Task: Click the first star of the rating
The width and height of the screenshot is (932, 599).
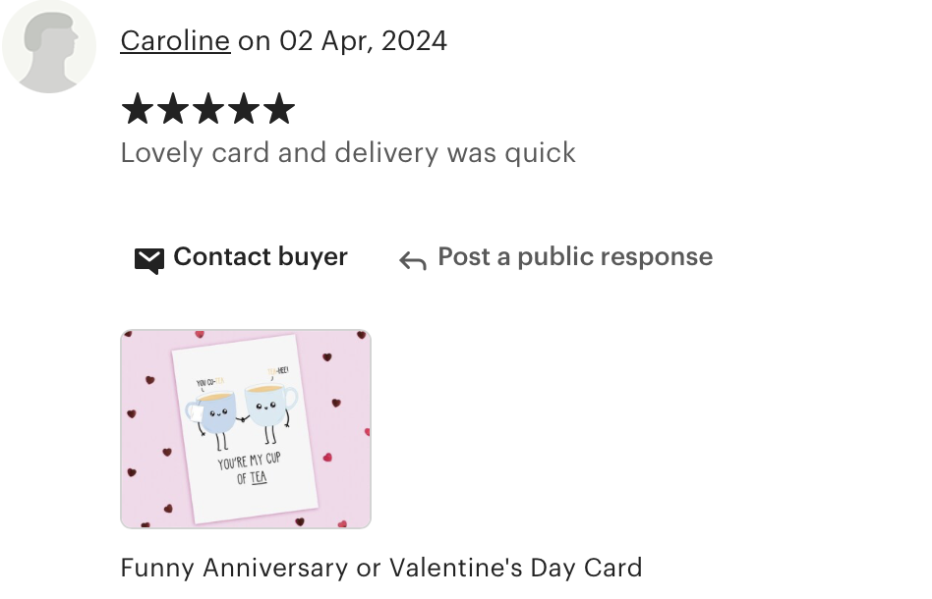Action: (x=138, y=109)
